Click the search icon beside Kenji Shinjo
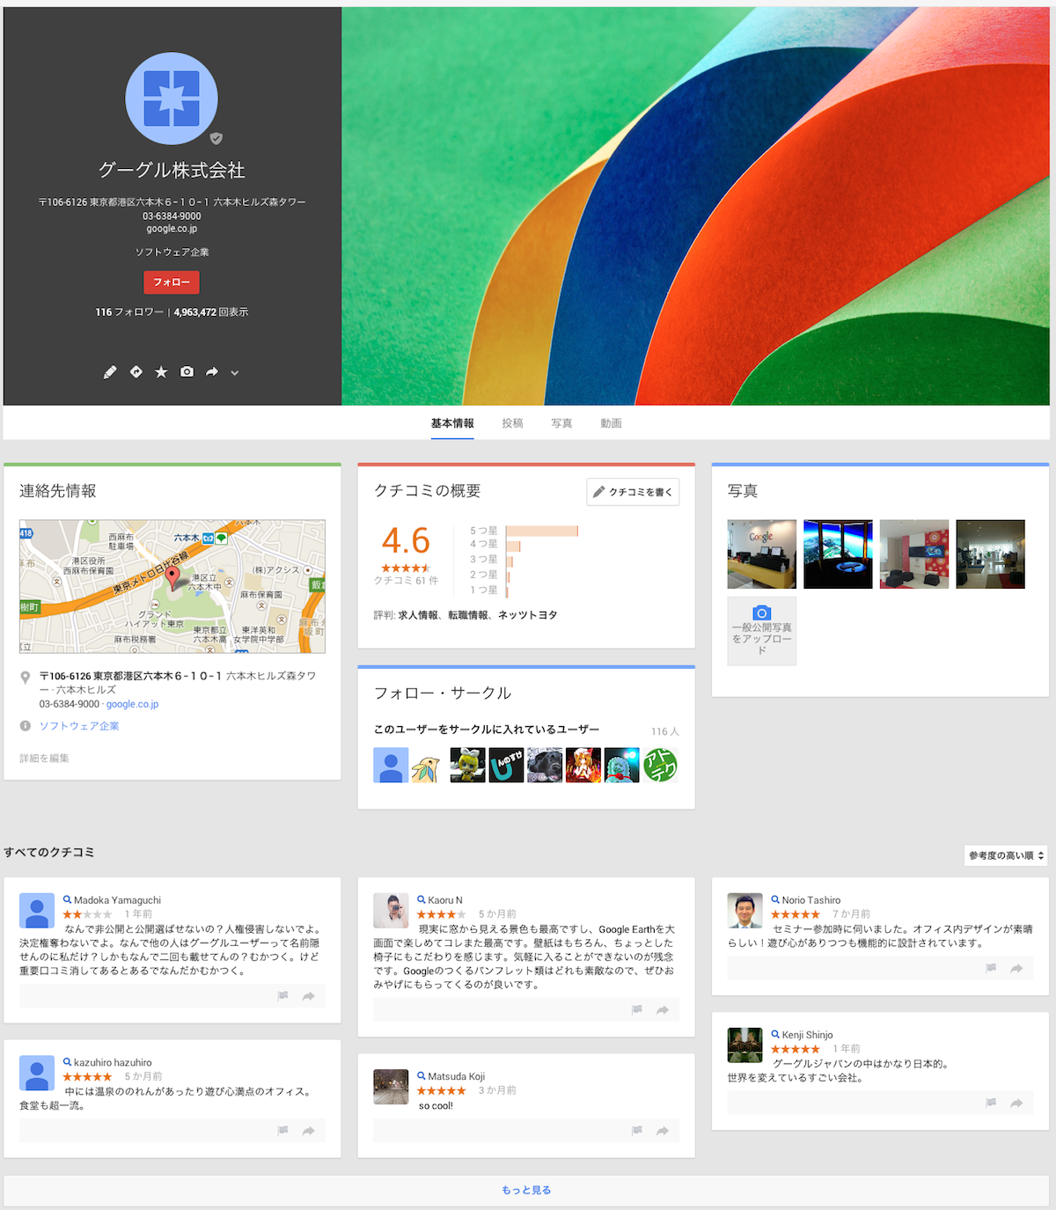 click(775, 1034)
